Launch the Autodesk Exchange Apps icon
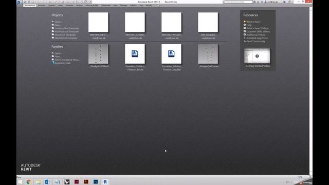The height and width of the screenshot is (185, 329). click(x=284, y=2)
